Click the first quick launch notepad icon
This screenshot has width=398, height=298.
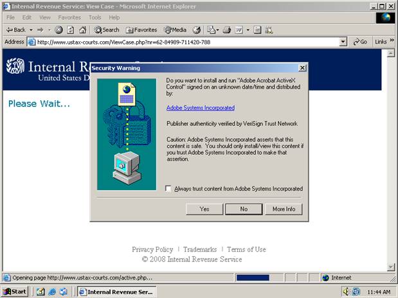tap(41, 292)
